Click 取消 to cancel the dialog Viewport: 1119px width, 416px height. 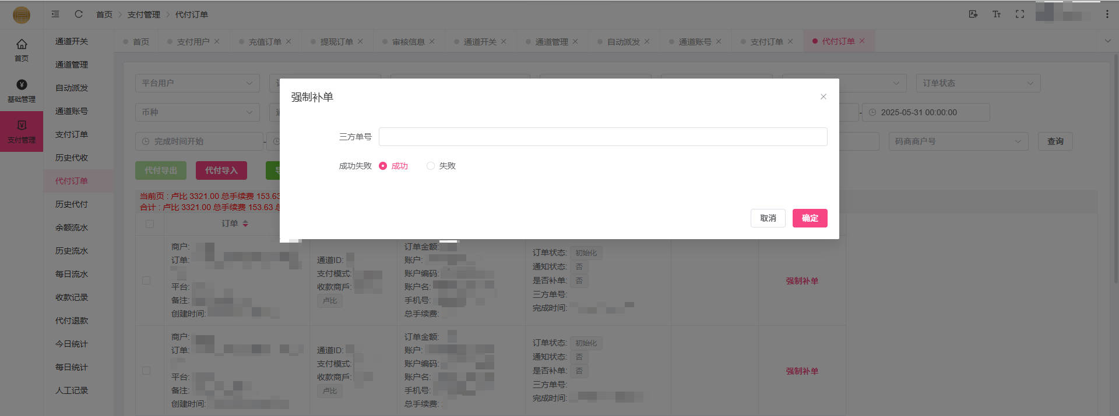point(768,218)
